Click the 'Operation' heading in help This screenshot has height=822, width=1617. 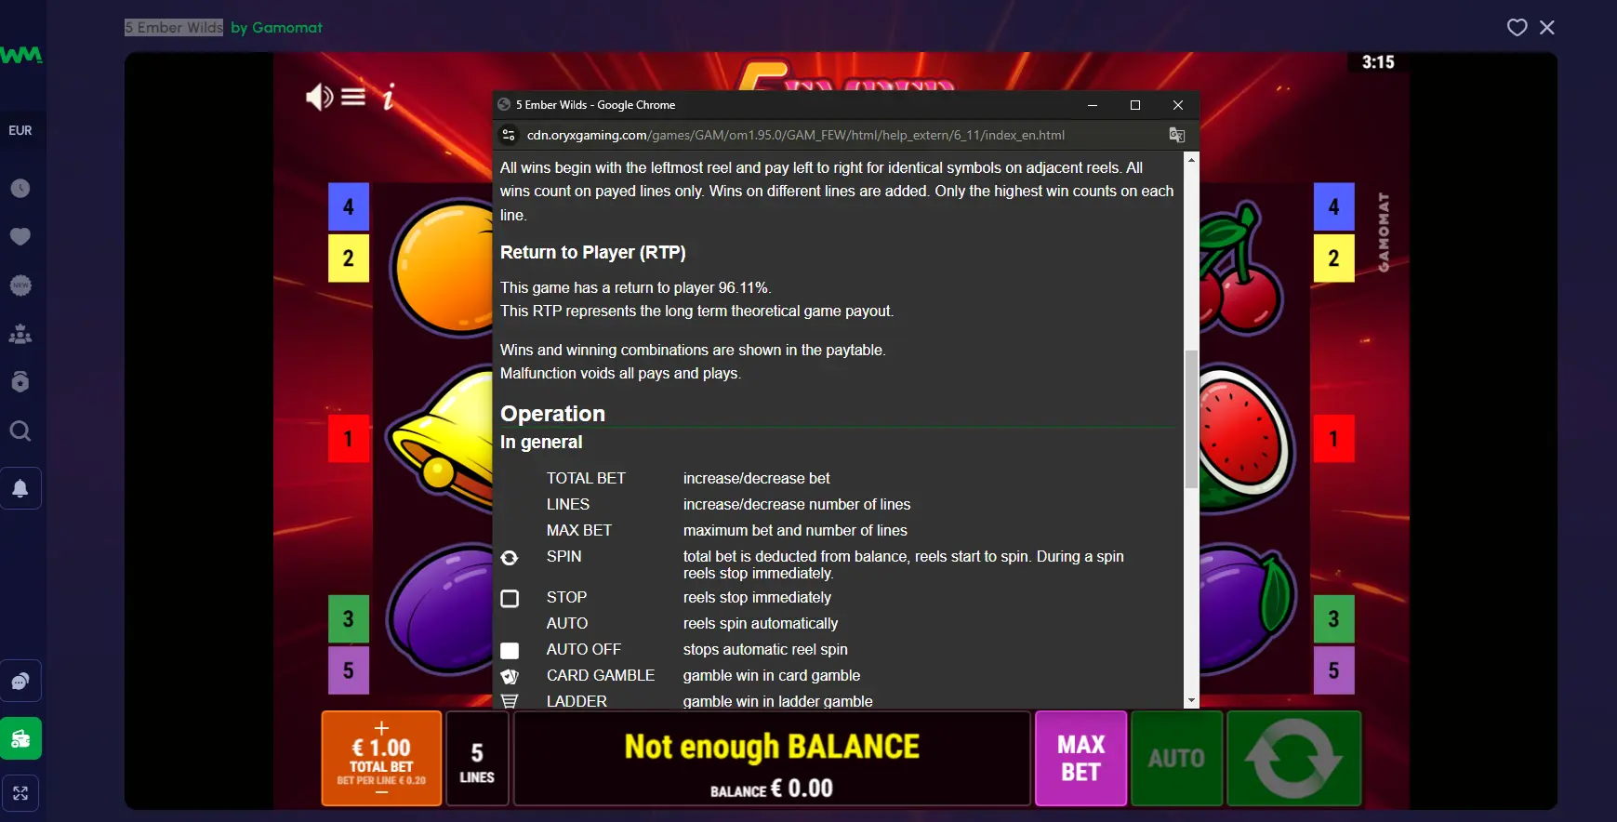552,414
